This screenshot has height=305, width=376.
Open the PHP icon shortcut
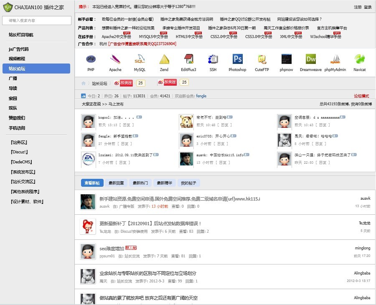91,59
